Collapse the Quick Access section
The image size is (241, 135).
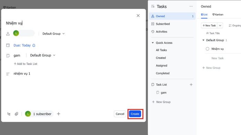153,43
